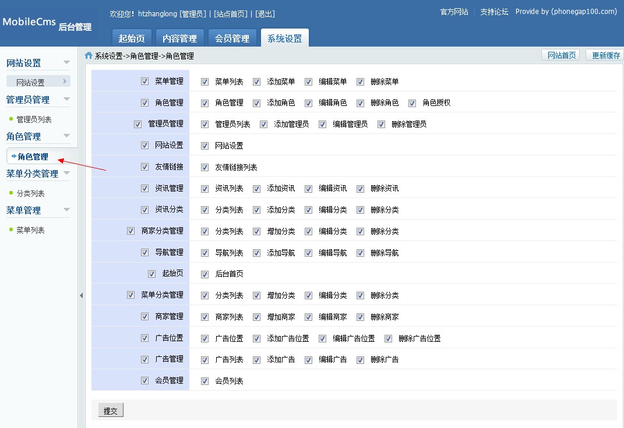624x428 pixels.
Task: Switch to the 内容管理 tab
Action: (x=179, y=37)
